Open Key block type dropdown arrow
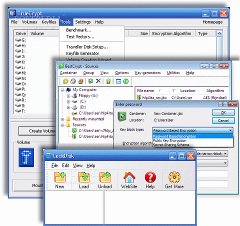The height and width of the screenshot is (226, 240). coord(230,130)
